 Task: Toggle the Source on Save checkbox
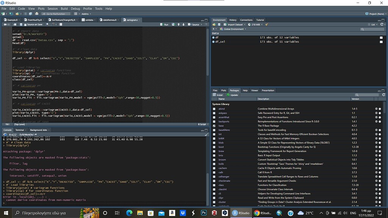(x=25, y=25)
